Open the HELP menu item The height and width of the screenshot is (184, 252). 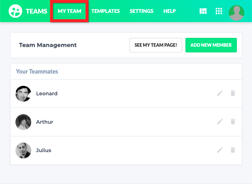170,11
